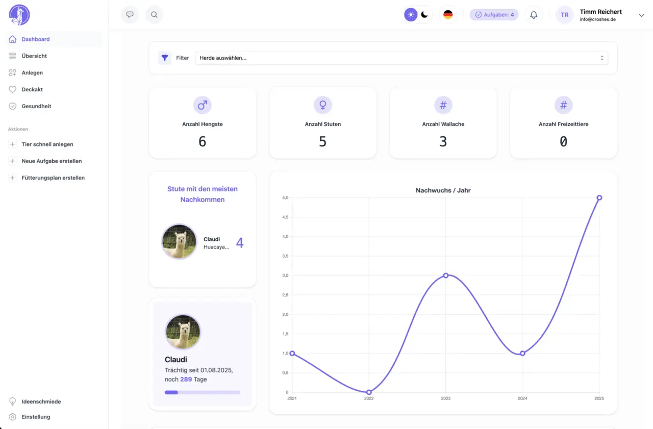Enable light mode on the theme switch

coord(411,15)
